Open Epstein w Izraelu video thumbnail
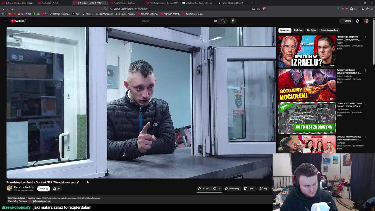This screenshot has width=375, height=211. pyautogui.click(x=307, y=51)
